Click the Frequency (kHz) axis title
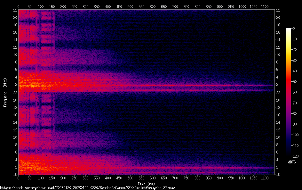 5,92
